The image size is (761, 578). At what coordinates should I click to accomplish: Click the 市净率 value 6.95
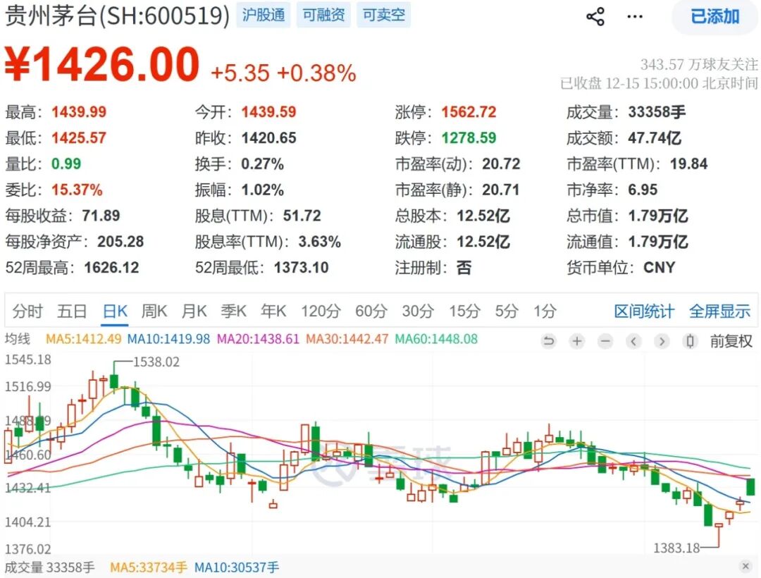643,190
